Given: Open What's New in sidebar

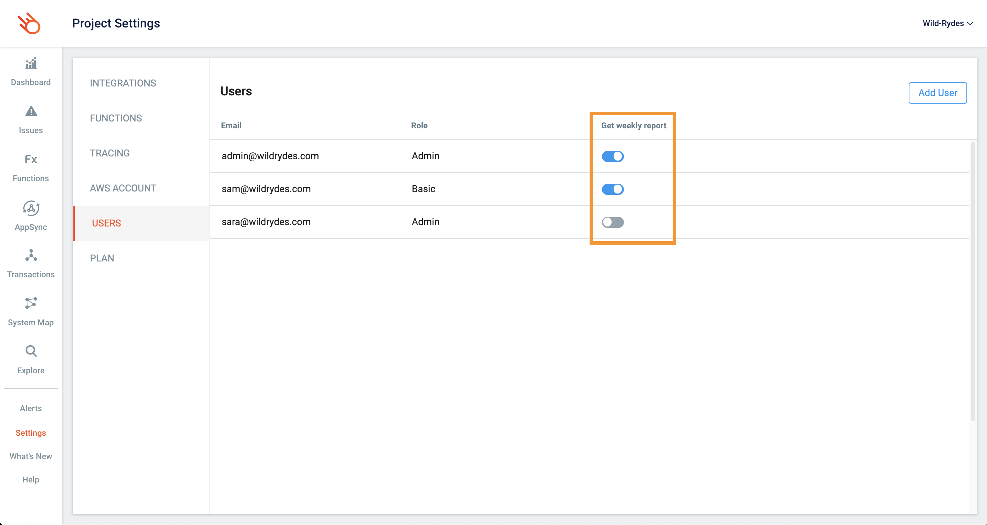Looking at the screenshot, I should [31, 456].
